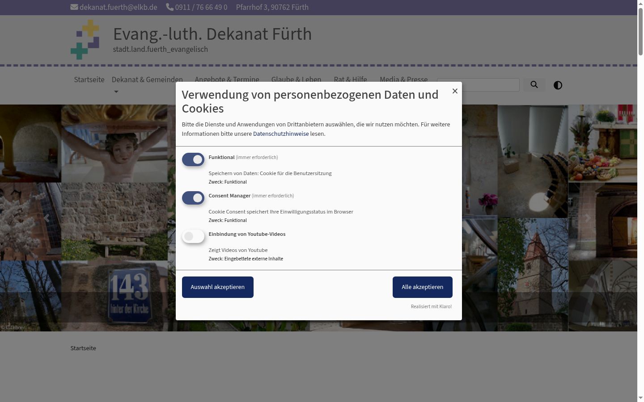Open the Glaube & Leben menu
The image size is (644, 402).
point(296,79)
